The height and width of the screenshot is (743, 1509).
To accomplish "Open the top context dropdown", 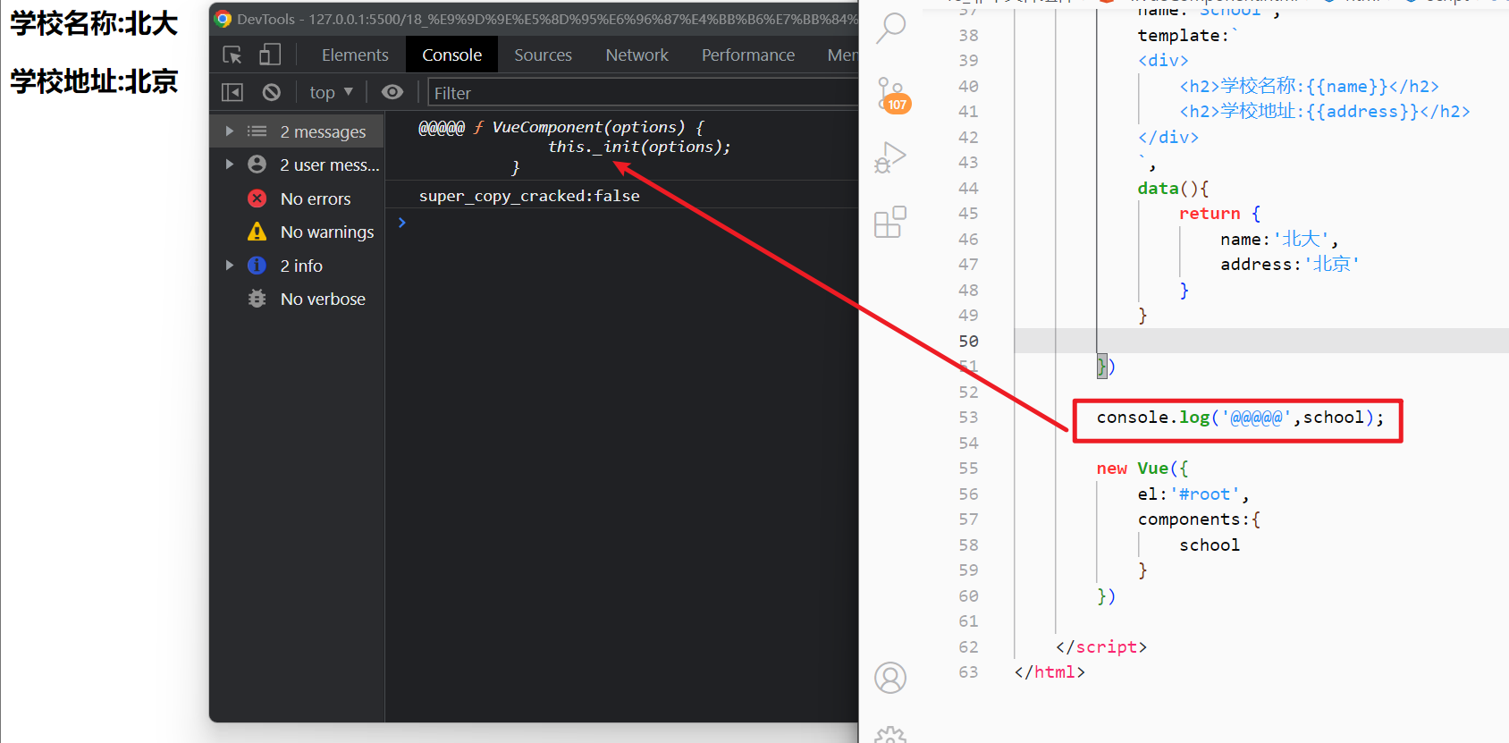I will [x=331, y=92].
